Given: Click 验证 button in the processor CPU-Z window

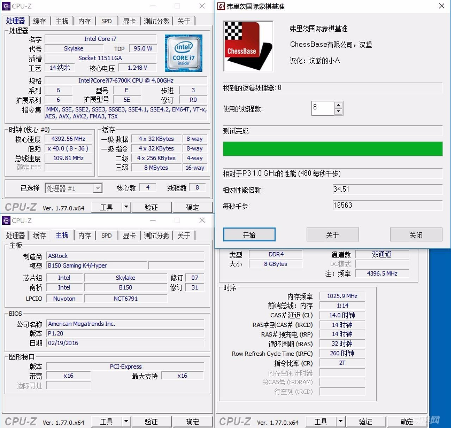Looking at the screenshot, I should [x=151, y=207].
